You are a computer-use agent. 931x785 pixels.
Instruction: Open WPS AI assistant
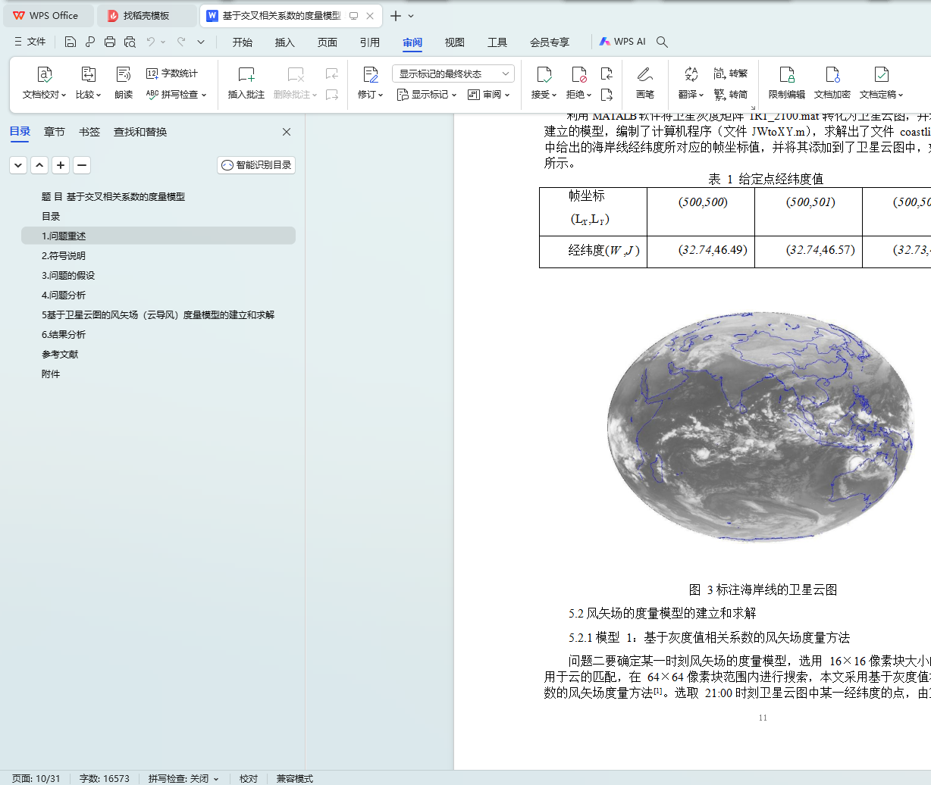tap(622, 42)
